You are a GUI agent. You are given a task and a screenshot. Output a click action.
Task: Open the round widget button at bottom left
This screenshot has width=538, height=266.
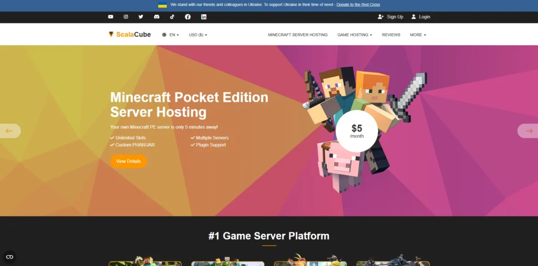[x=9, y=257]
